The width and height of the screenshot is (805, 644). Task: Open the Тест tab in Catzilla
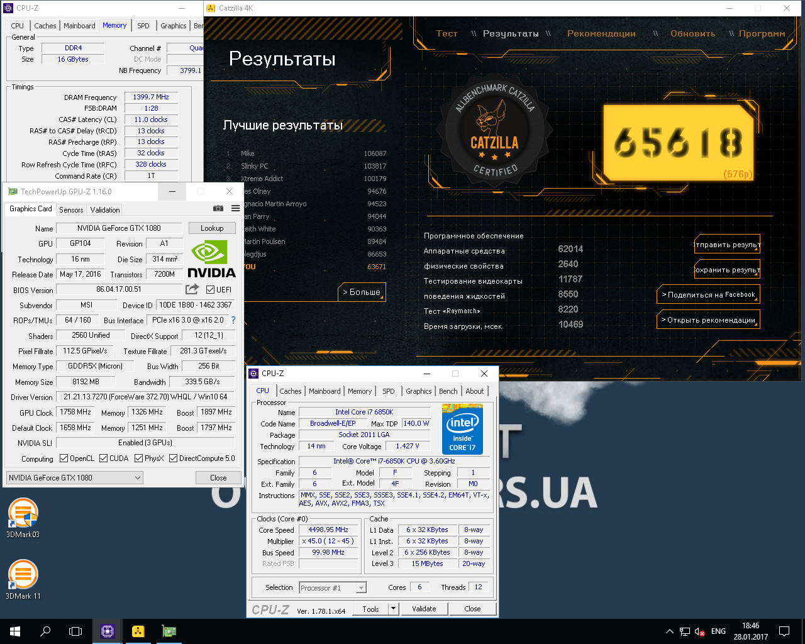click(x=447, y=33)
